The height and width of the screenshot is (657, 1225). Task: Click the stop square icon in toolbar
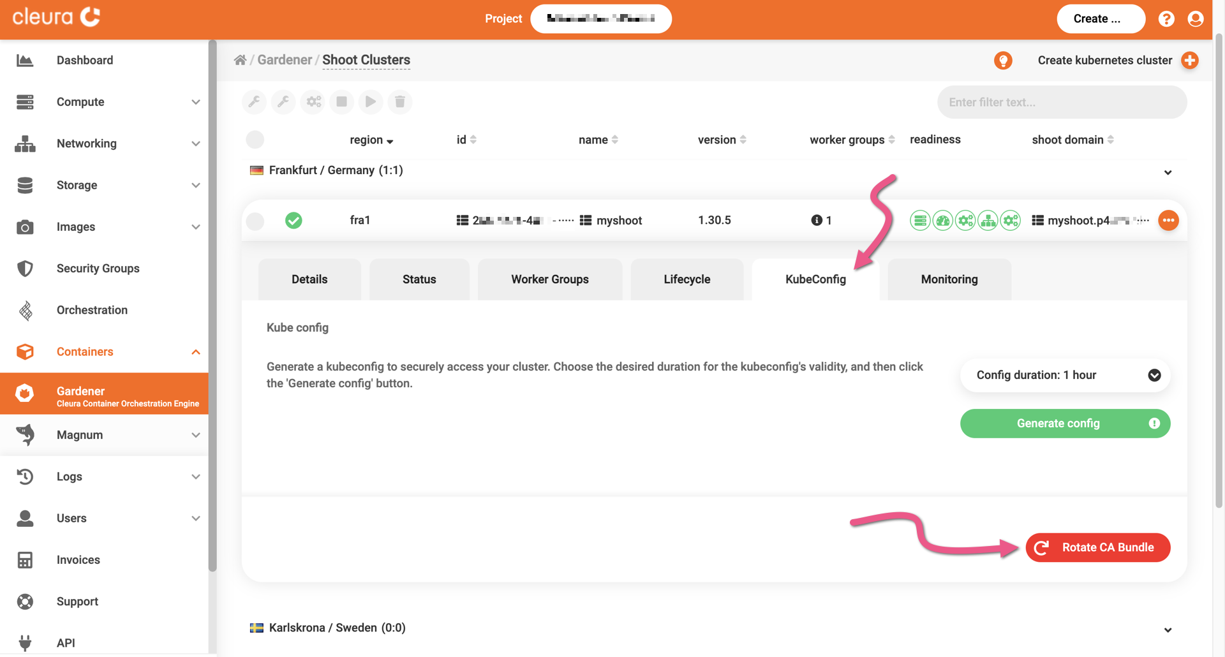(x=342, y=102)
